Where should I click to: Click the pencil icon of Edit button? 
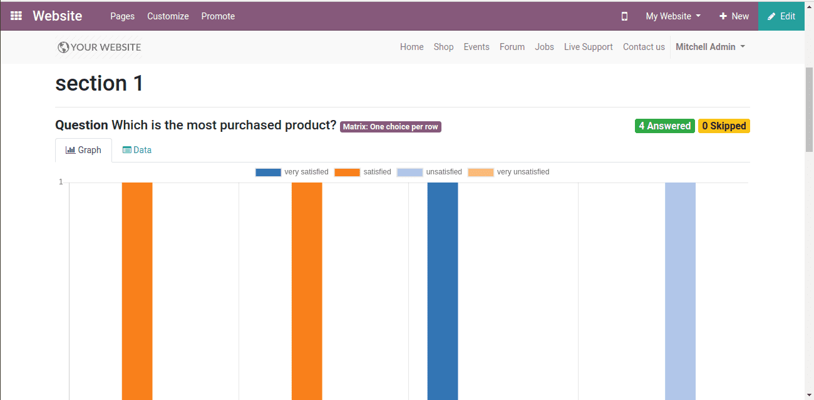771,16
